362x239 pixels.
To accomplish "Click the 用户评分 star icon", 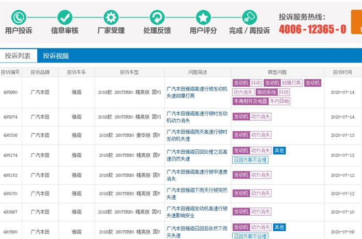I will pyautogui.click(x=203, y=17).
